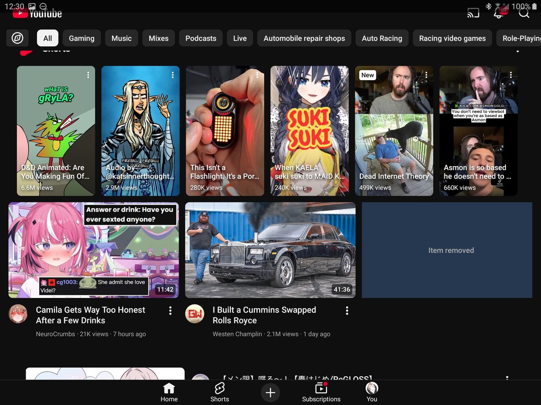Go to Home tab in bottom bar
This screenshot has height=405, width=541.
point(169,392)
